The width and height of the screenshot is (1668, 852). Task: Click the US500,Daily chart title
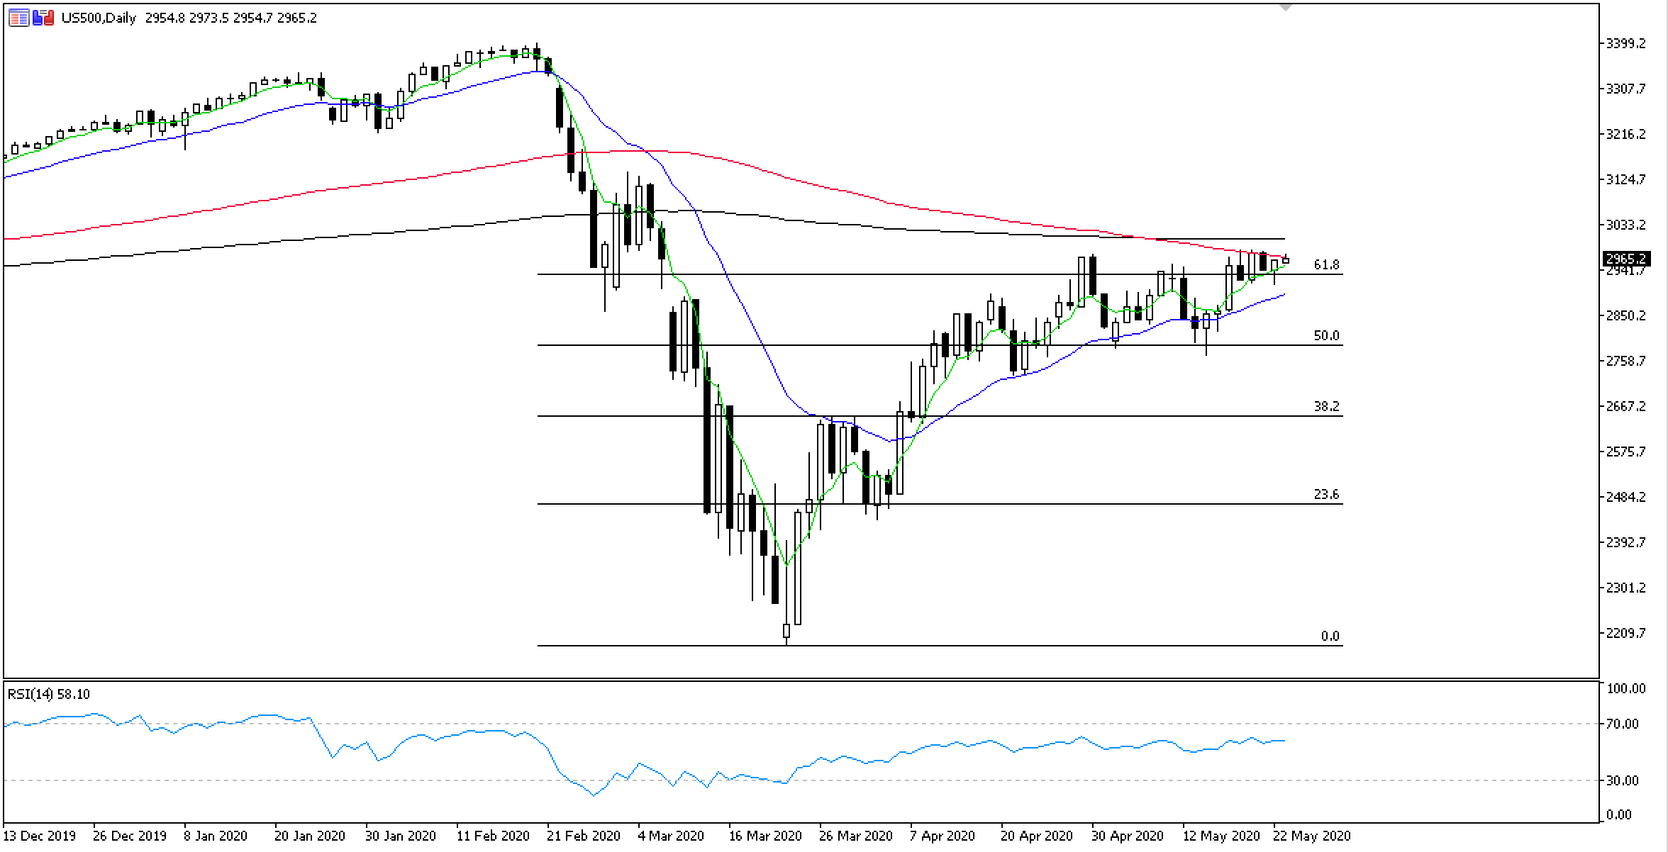[99, 18]
